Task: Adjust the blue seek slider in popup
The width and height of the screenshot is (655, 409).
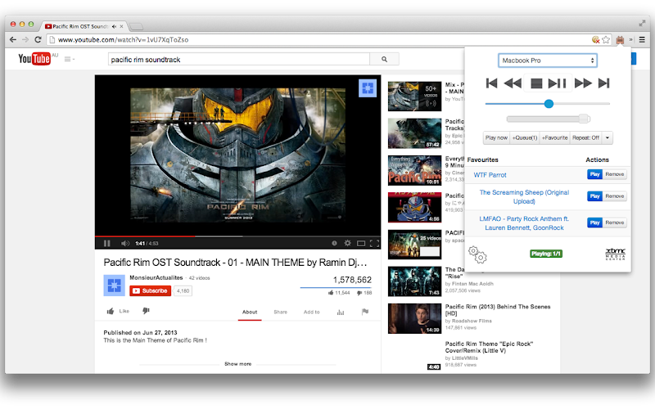Action: click(x=549, y=104)
